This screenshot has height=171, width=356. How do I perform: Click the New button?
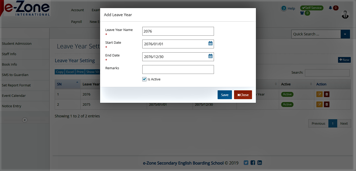pos(344,60)
